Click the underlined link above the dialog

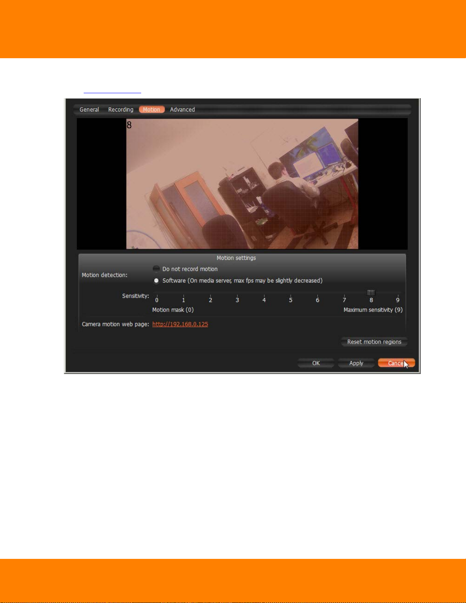pyautogui.click(x=112, y=91)
